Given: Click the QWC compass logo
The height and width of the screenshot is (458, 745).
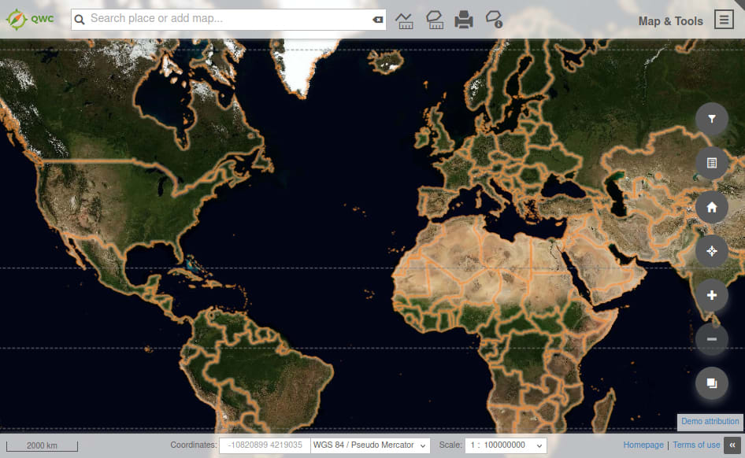Looking at the screenshot, I should (x=17, y=17).
